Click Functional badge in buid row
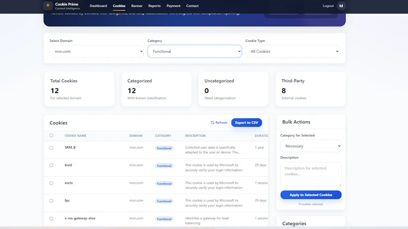 [164, 166]
